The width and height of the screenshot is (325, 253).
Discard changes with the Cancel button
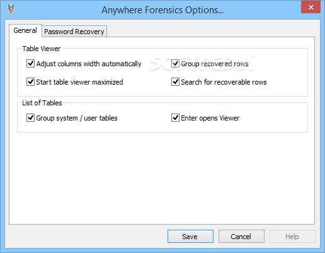[x=241, y=237]
